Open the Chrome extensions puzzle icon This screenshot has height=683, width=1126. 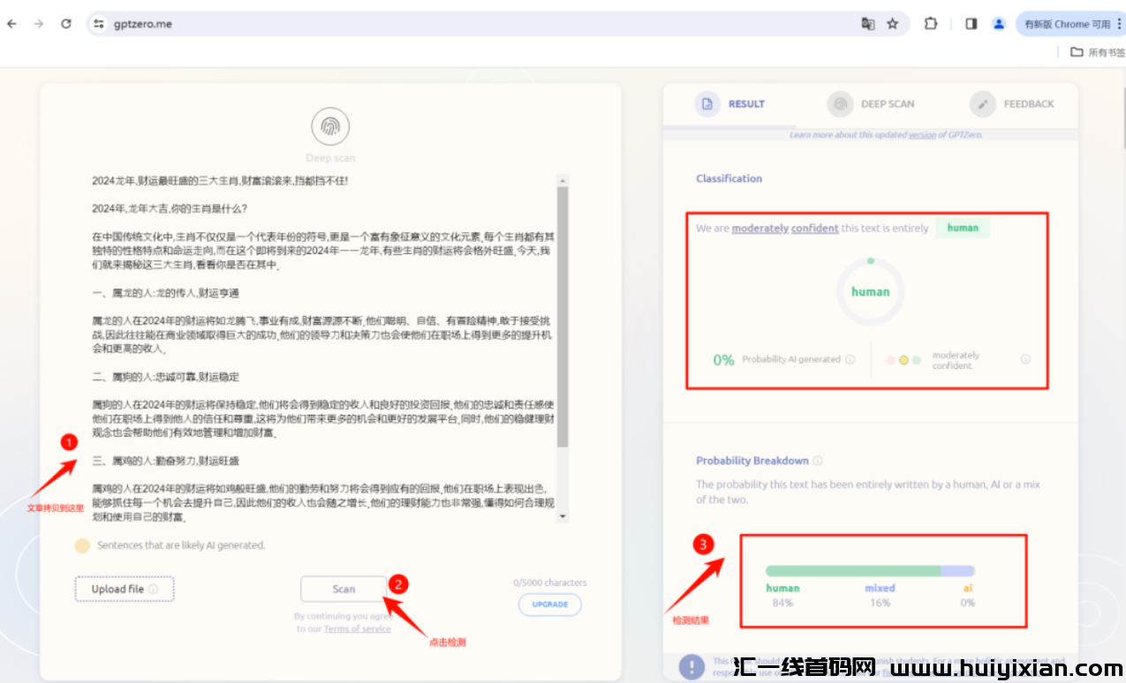click(930, 24)
